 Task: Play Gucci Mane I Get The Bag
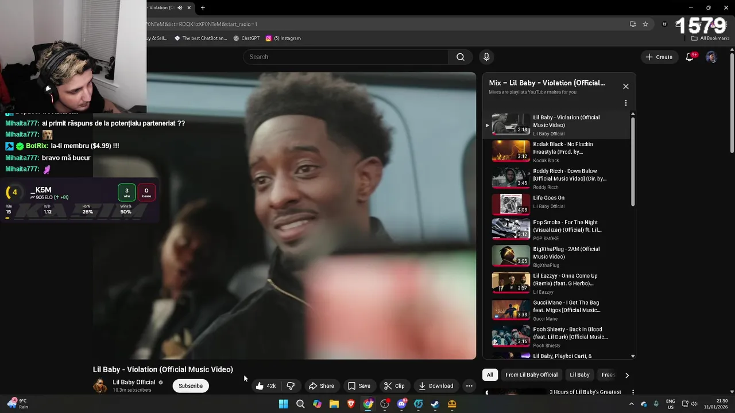click(x=556, y=310)
